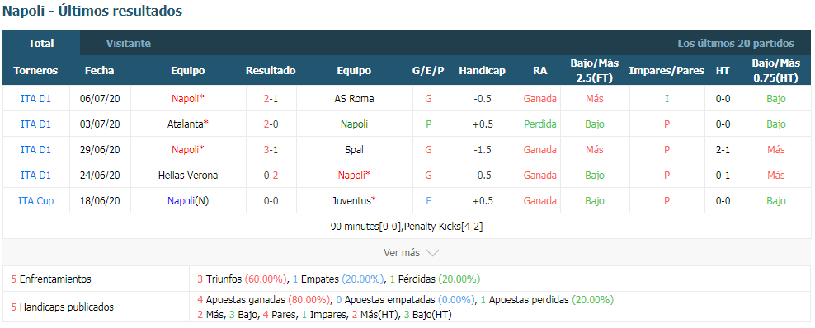Switch to the Total tab
815x328 pixels.
(41, 44)
